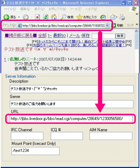Click the History clock icon
The image size is (140, 168).
(103, 17)
